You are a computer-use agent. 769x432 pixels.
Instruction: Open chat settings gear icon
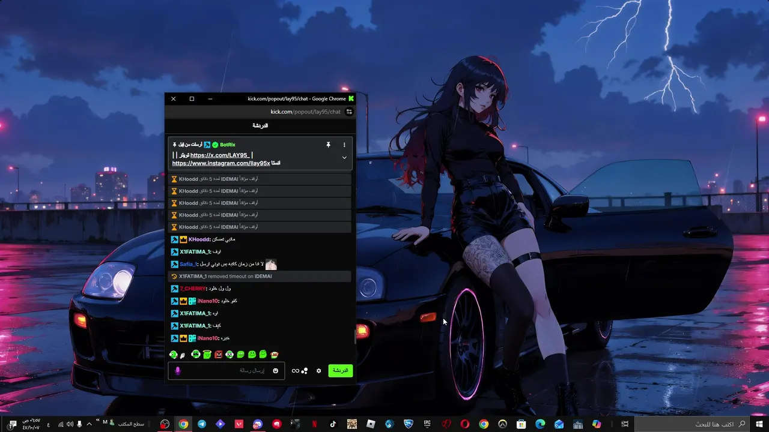pyautogui.click(x=319, y=371)
